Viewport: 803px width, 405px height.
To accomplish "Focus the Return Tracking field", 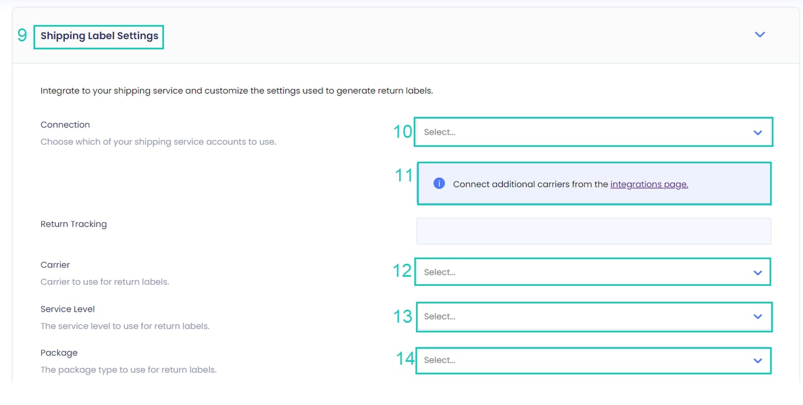I will 593,231.
